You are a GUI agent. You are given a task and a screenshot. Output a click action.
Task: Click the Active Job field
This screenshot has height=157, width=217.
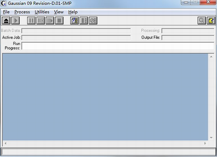click(x=76, y=38)
